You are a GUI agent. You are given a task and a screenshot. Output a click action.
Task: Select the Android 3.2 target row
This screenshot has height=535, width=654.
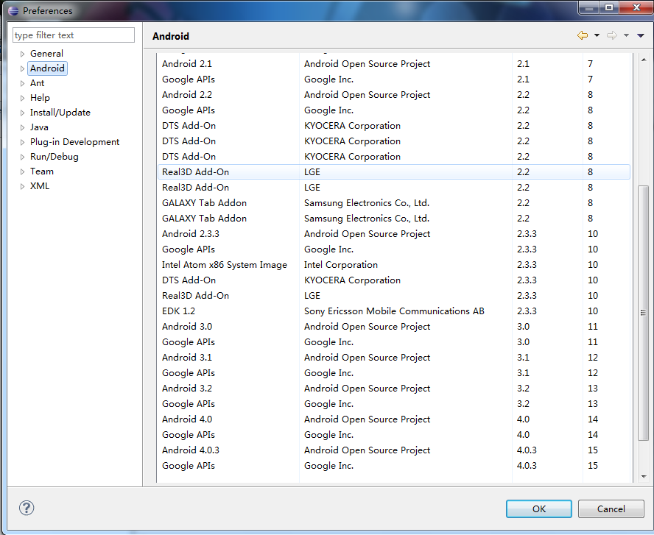tap(394, 389)
